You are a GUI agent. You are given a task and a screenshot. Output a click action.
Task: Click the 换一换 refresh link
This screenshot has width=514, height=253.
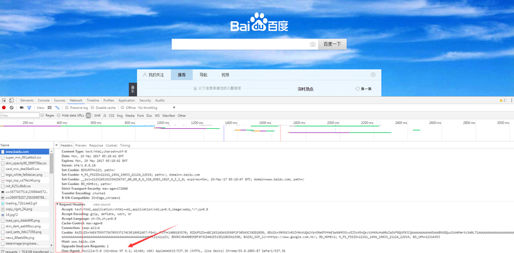click(366, 89)
